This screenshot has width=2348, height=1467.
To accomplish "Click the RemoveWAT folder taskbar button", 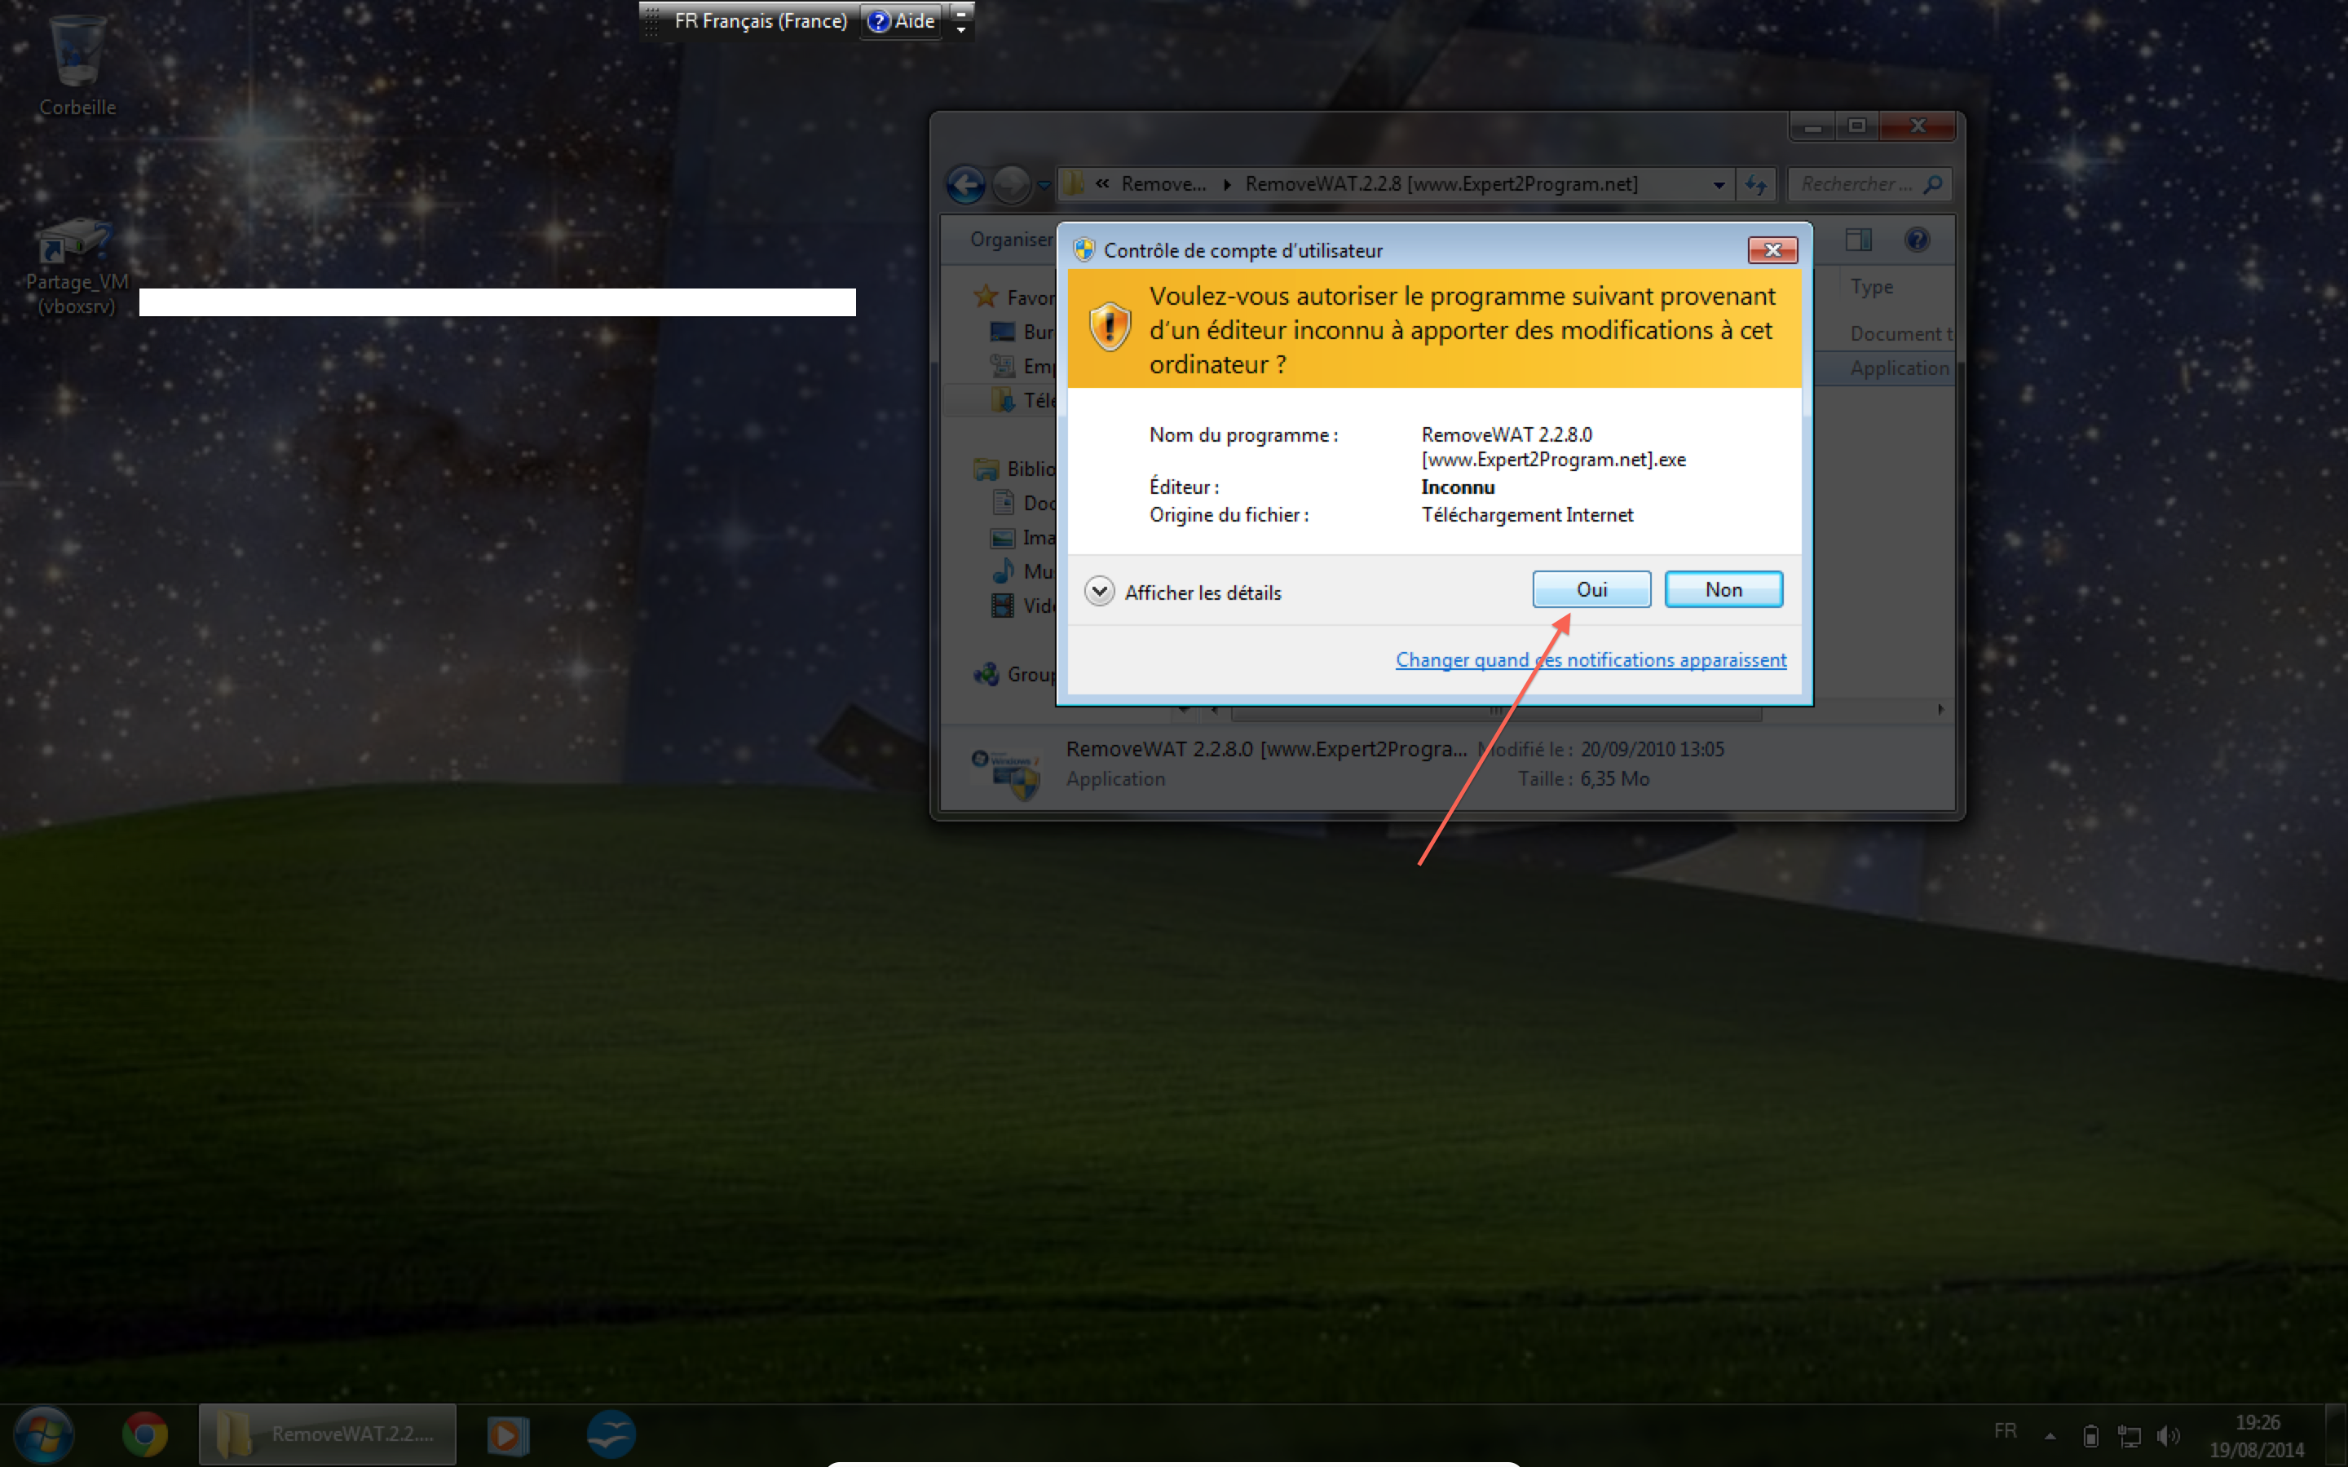I will click(x=328, y=1434).
